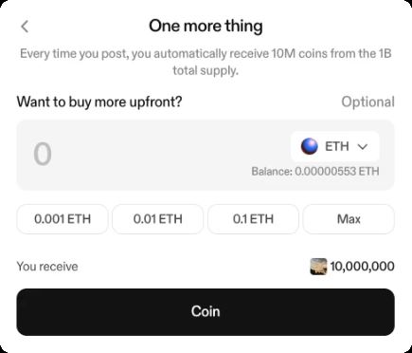Click the Balance: 0.00000553 ETH text
Screen dimensions: 412x353
coord(315,172)
